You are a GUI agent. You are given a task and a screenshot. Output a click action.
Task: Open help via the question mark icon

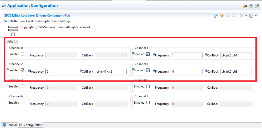click(x=251, y=6)
